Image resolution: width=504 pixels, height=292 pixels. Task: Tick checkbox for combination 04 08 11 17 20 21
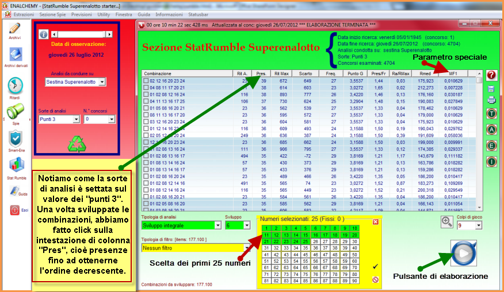click(x=146, y=88)
